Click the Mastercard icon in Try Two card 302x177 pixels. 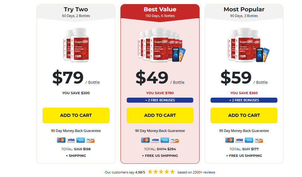pyautogui.click(x=61, y=140)
